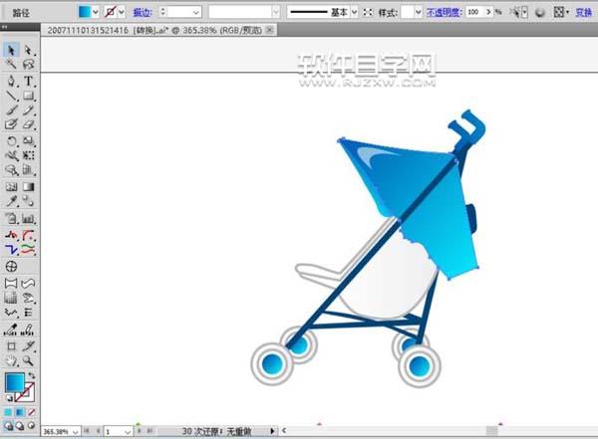598x439 pixels.
Task: Select the Free Transform tool
Action: click(28, 155)
